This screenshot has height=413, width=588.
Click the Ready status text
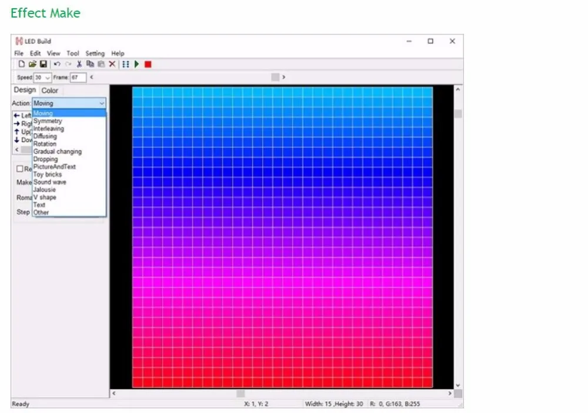[21, 404]
